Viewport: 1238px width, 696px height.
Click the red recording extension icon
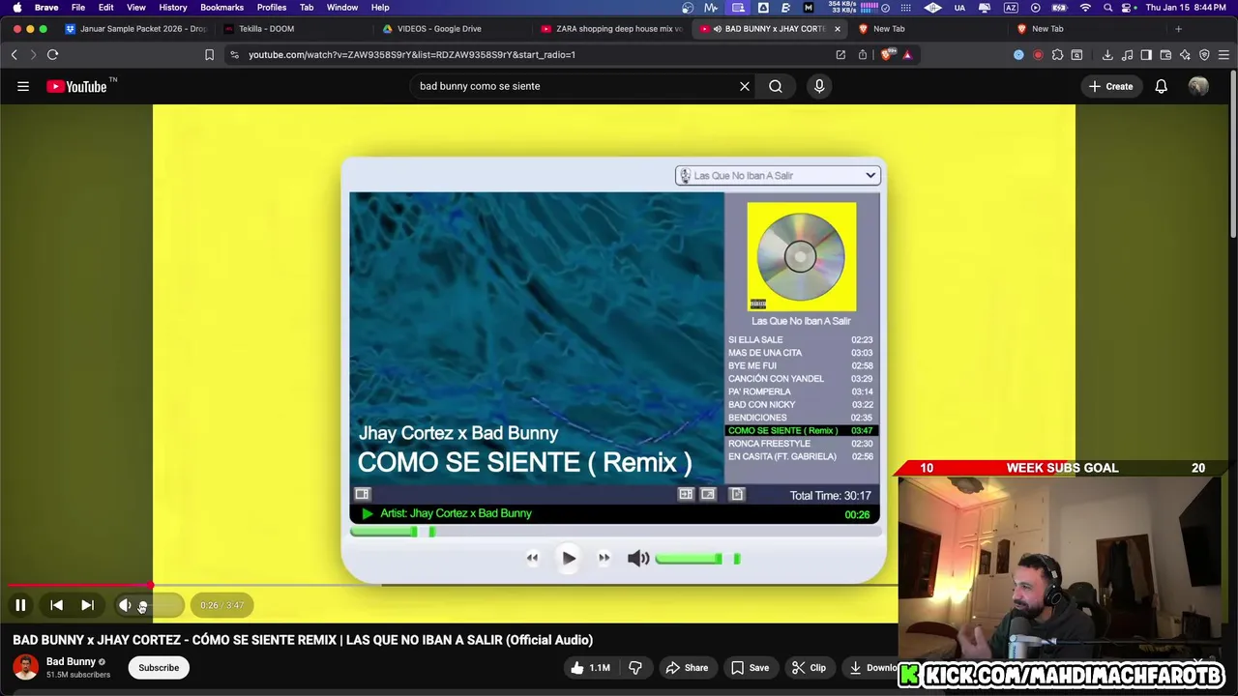point(1038,55)
